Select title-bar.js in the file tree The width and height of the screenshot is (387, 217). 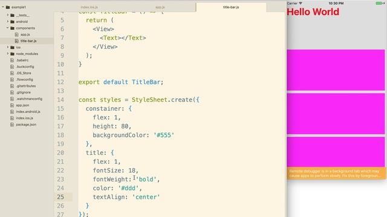point(28,41)
